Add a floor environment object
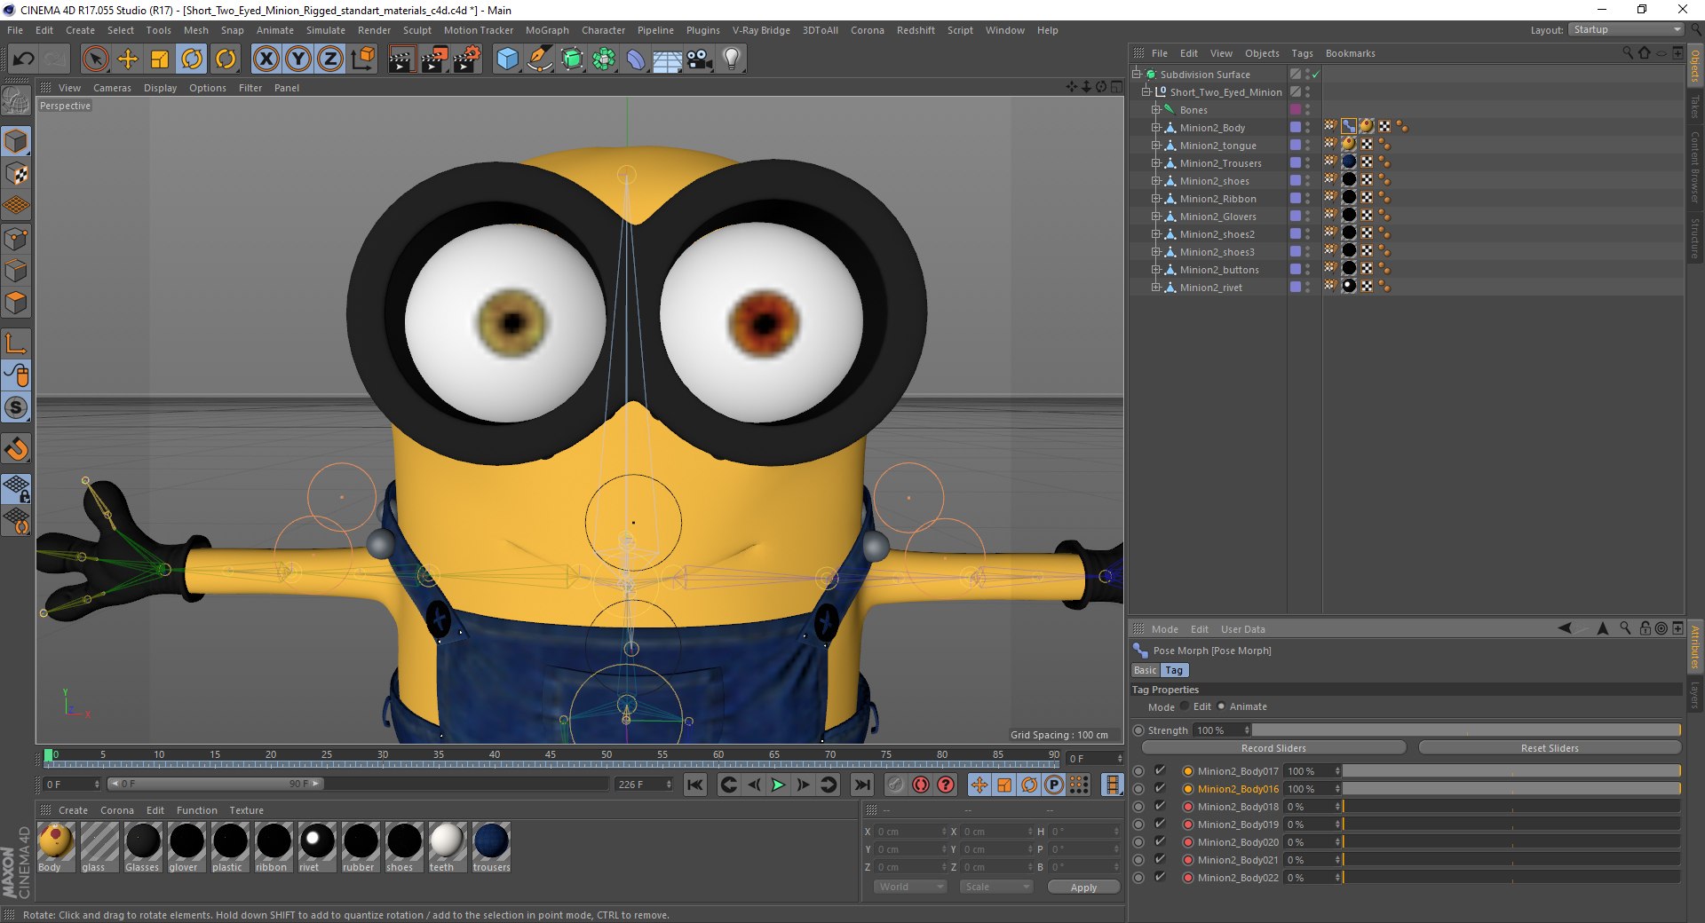The image size is (1705, 923). [668, 59]
